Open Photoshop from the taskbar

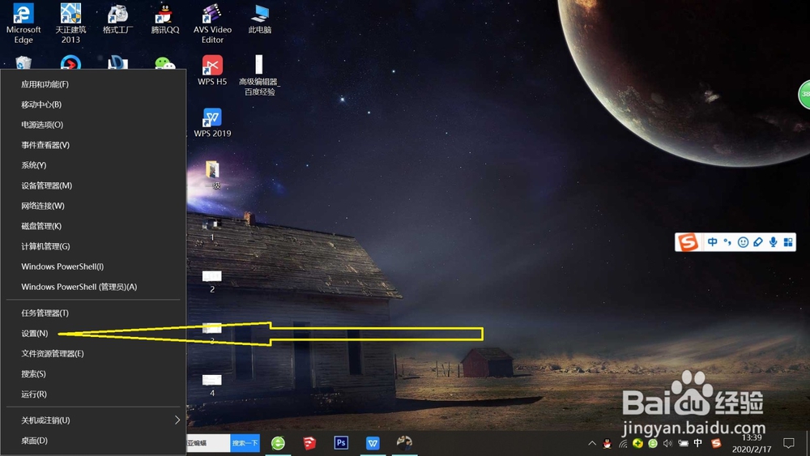click(341, 443)
